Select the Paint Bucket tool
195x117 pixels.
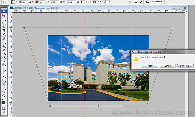click(4, 57)
